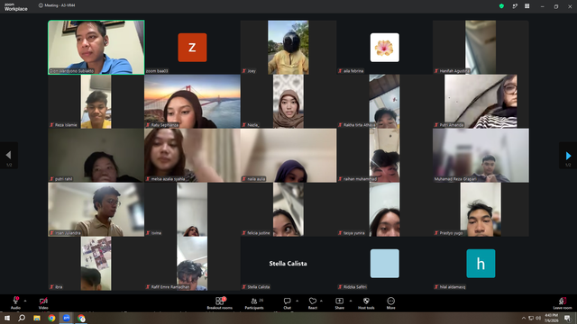Go to previous gallery page arrow

(x=9, y=156)
